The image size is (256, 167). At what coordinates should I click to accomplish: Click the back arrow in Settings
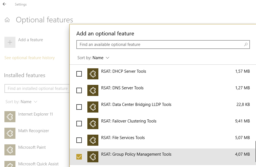pyautogui.click(x=4, y=4)
